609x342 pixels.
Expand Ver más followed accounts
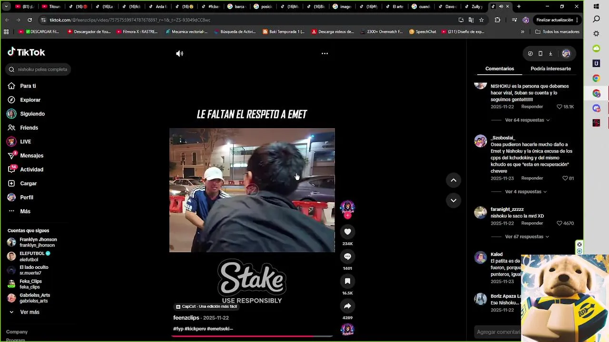pyautogui.click(x=29, y=312)
